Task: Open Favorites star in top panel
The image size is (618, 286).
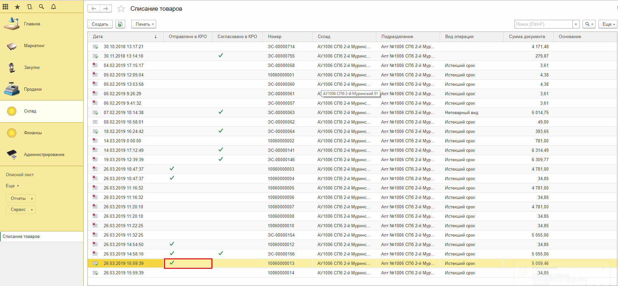Action: tap(18, 6)
